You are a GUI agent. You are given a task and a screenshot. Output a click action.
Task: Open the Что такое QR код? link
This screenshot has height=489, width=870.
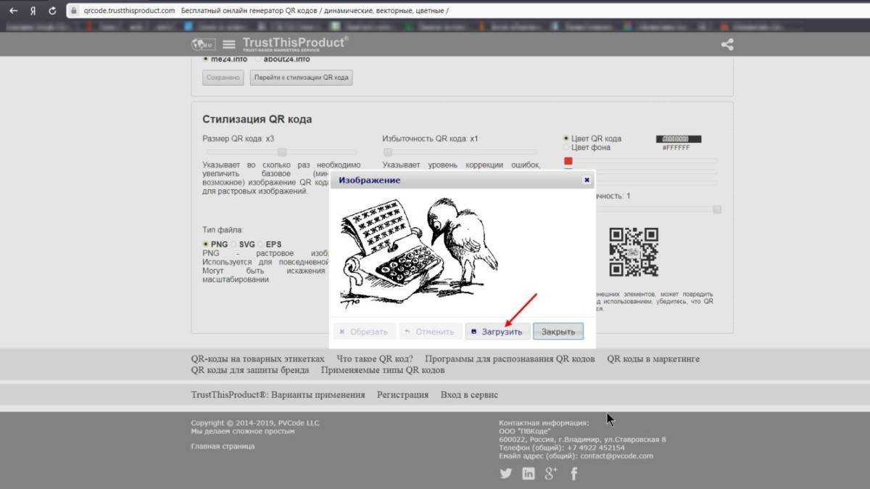point(375,358)
